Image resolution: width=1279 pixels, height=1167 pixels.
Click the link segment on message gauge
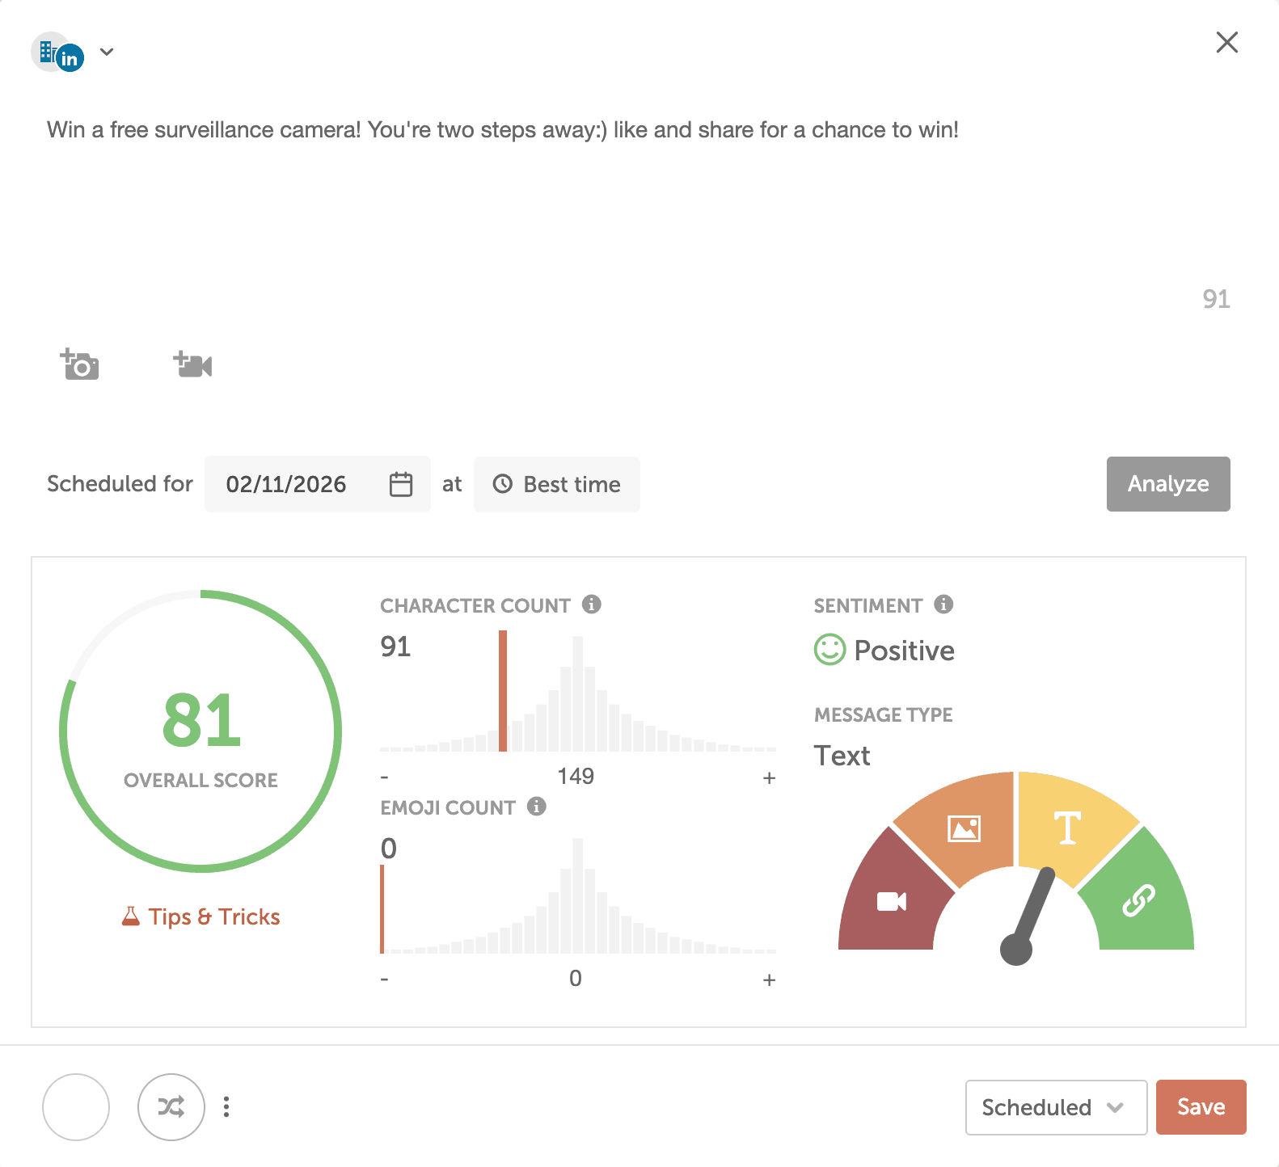(x=1140, y=899)
